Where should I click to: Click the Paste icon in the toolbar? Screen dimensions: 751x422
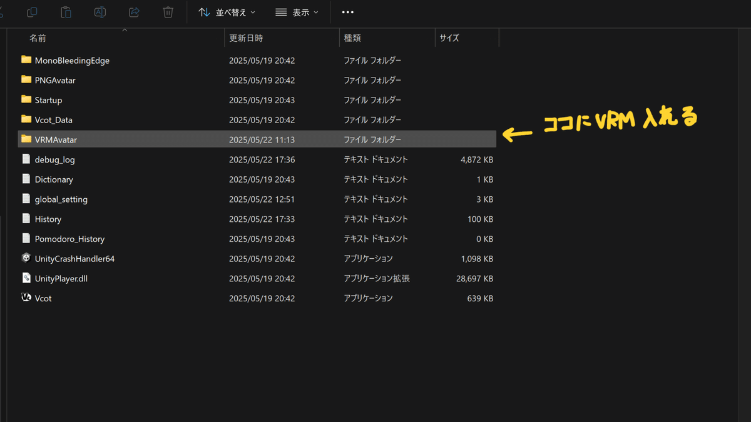[66, 13]
